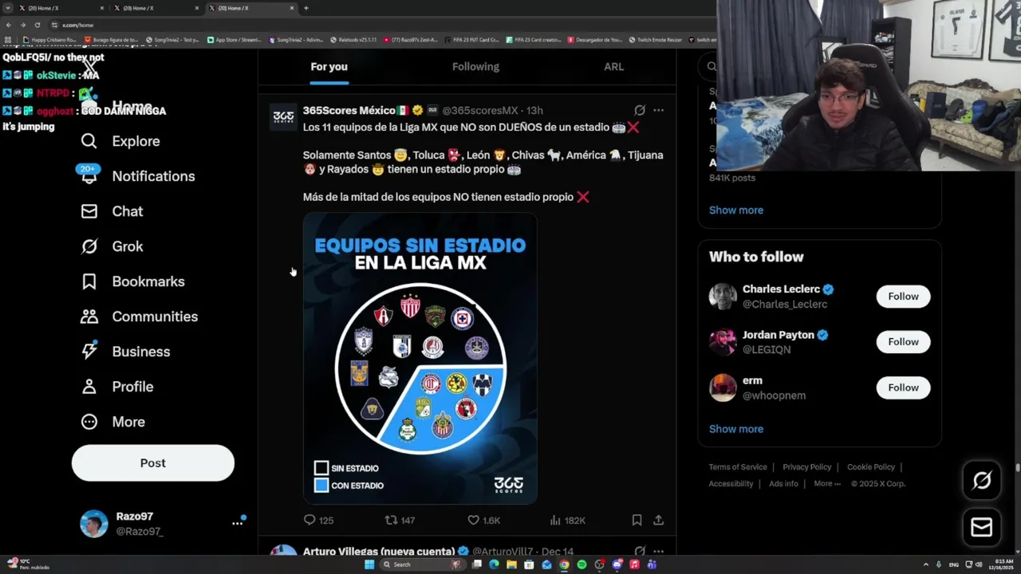Open 365Scores México profile avatar
This screenshot has width=1021, height=574.
click(x=283, y=116)
